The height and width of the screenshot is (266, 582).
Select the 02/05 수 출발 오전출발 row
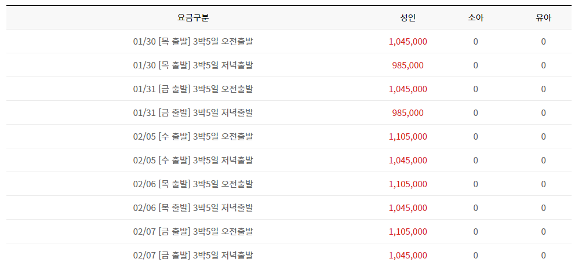pos(289,136)
